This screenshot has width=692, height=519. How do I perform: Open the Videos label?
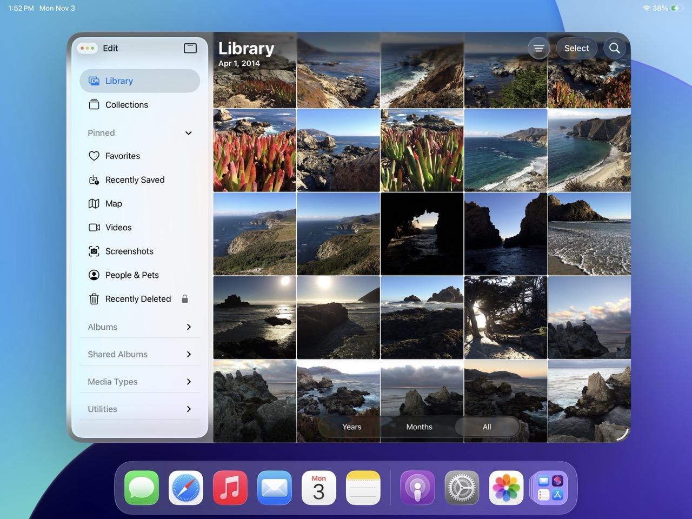click(118, 228)
